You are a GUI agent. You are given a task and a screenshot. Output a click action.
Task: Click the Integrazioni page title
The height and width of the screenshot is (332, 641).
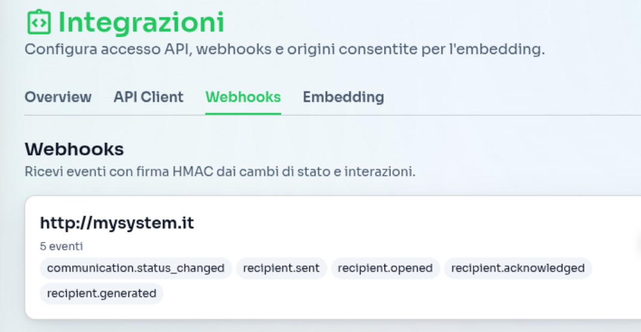point(141,23)
